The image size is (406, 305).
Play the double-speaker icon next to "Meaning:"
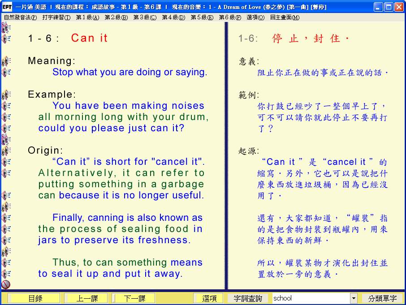(6, 61)
